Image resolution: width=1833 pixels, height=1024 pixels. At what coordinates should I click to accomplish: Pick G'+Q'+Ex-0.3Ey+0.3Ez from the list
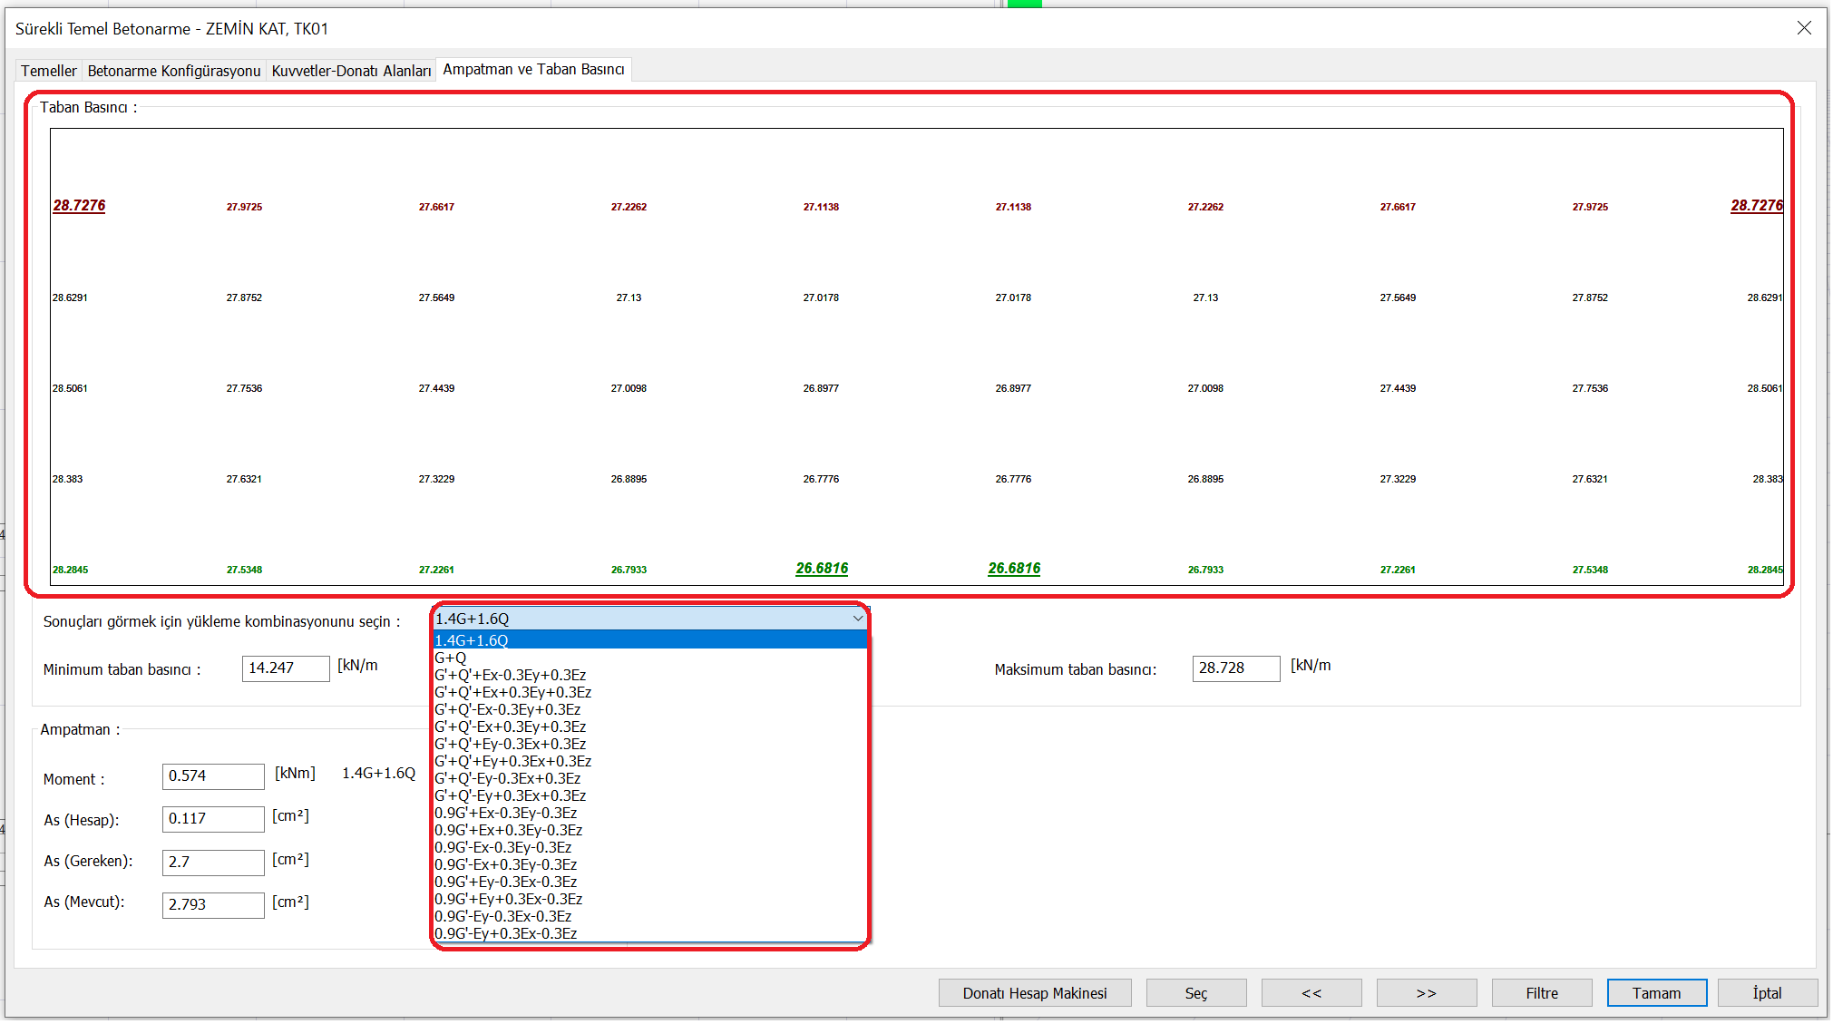pyautogui.click(x=649, y=675)
